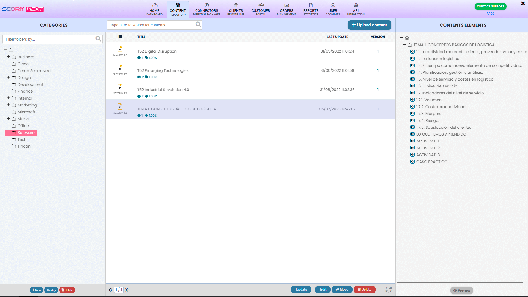Switch to the Home Dashboard tab
Screen dimensions: 528x297
(154, 9)
